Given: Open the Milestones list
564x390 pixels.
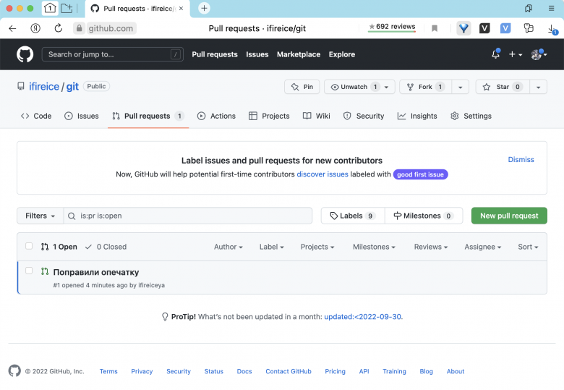Looking at the screenshot, I should click(424, 216).
